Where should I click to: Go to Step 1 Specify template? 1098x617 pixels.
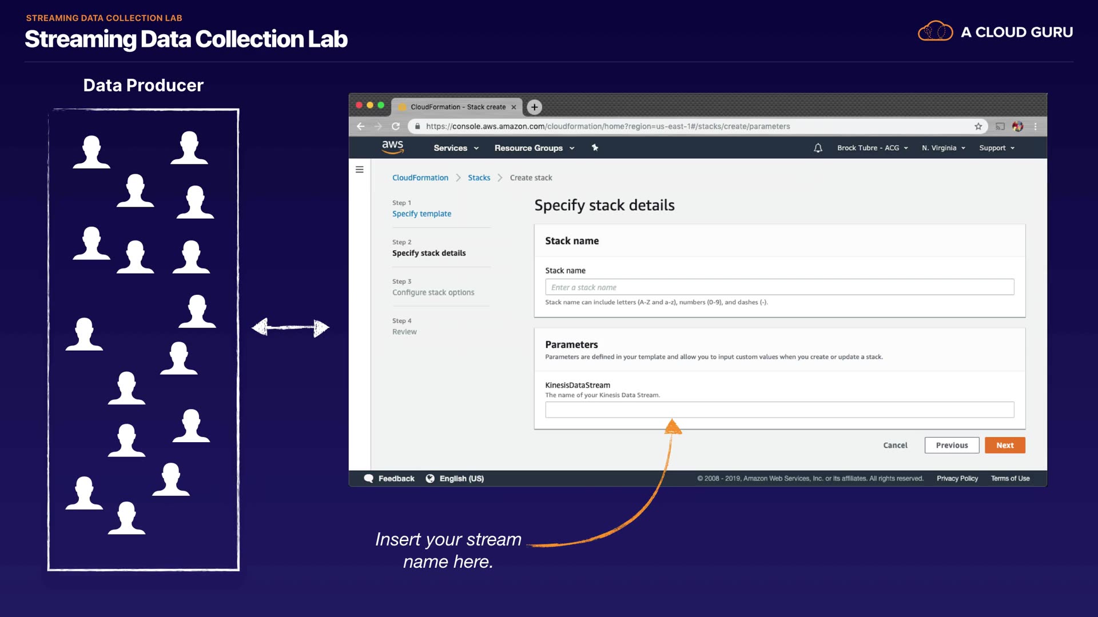click(x=421, y=214)
